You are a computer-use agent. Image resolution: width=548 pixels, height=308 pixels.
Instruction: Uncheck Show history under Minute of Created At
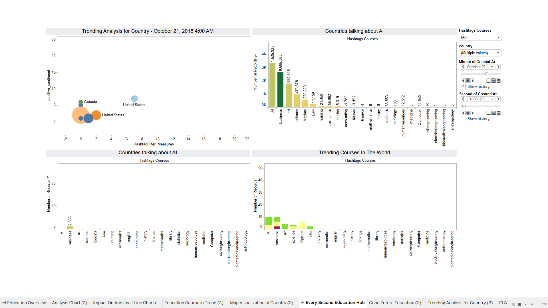(463, 86)
